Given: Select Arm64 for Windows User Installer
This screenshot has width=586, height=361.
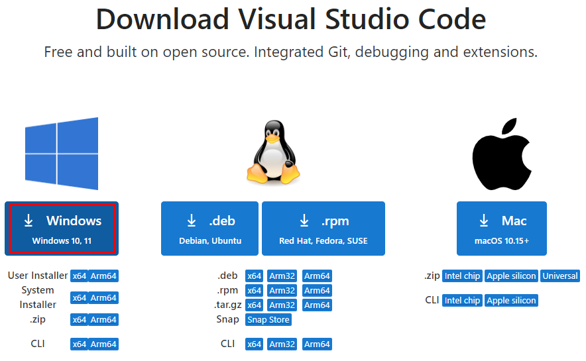Looking at the screenshot, I should tap(103, 276).
